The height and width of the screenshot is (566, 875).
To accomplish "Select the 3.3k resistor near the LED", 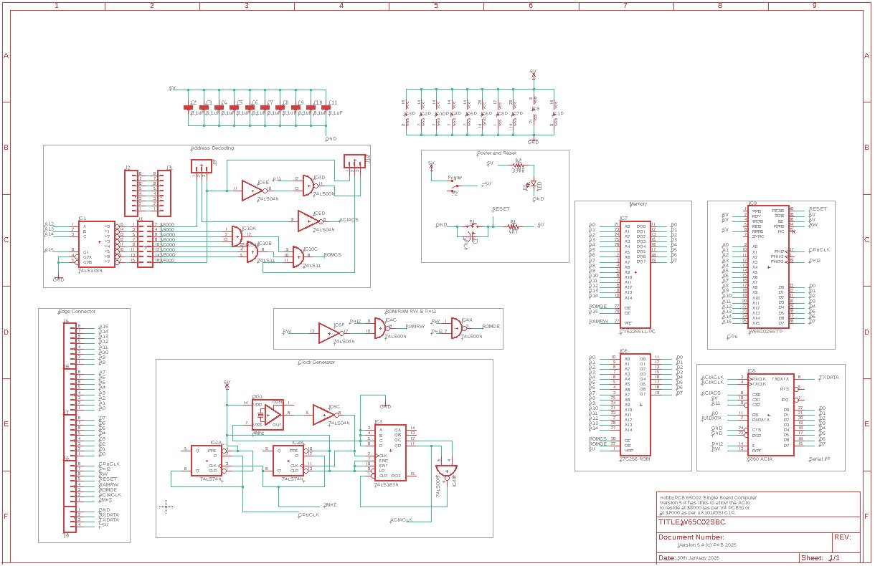I will pos(518,165).
